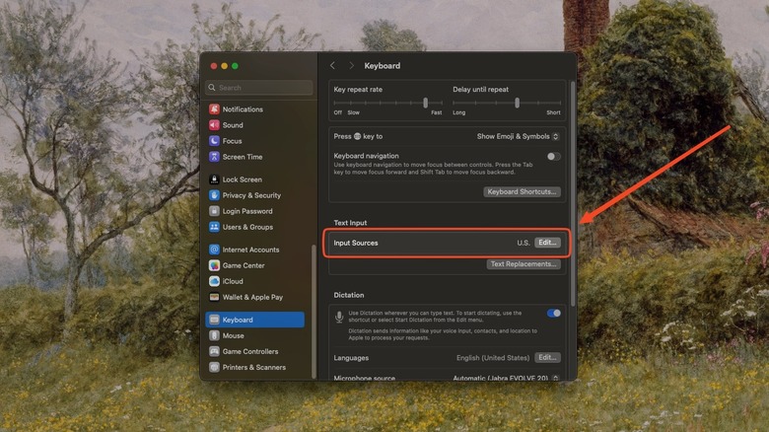Toggle the Keyboard navigation switch
This screenshot has width=769, height=432.
(553, 156)
